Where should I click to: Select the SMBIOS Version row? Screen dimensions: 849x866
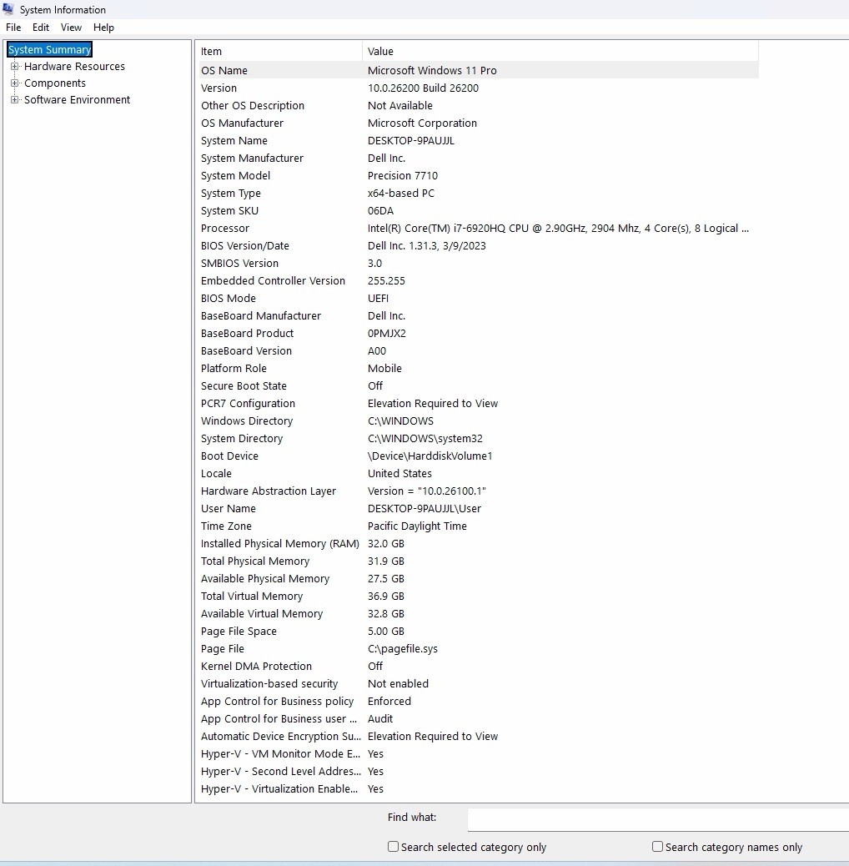[479, 264]
